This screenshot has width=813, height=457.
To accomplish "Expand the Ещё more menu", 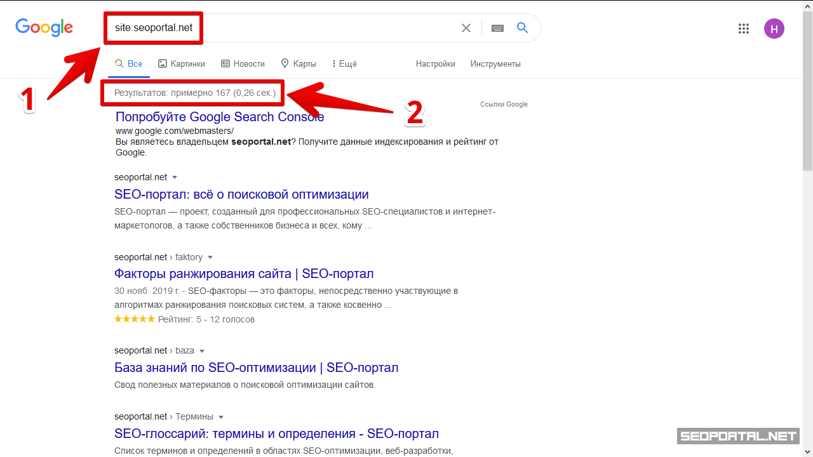I will 344,63.
